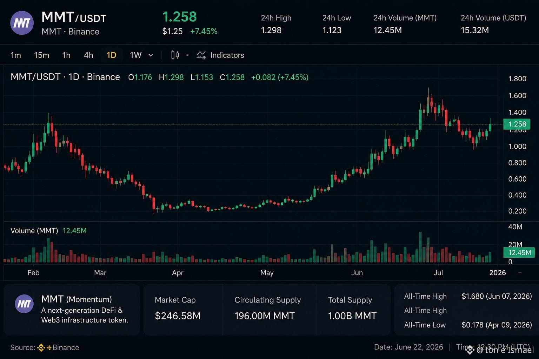Click the Binance source link
Viewport: 539px width, 359px height.
coord(66,347)
